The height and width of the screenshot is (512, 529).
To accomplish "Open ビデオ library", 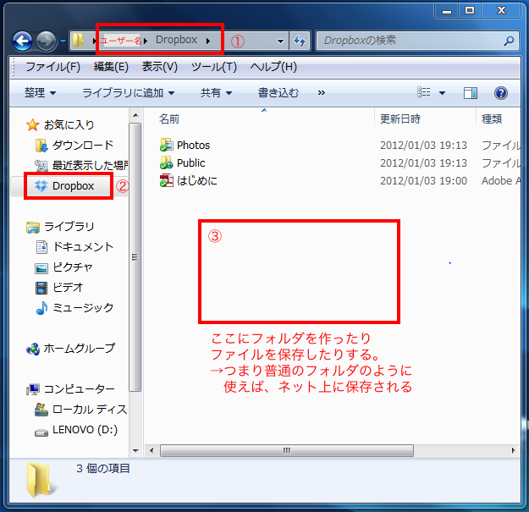I will click(x=68, y=288).
